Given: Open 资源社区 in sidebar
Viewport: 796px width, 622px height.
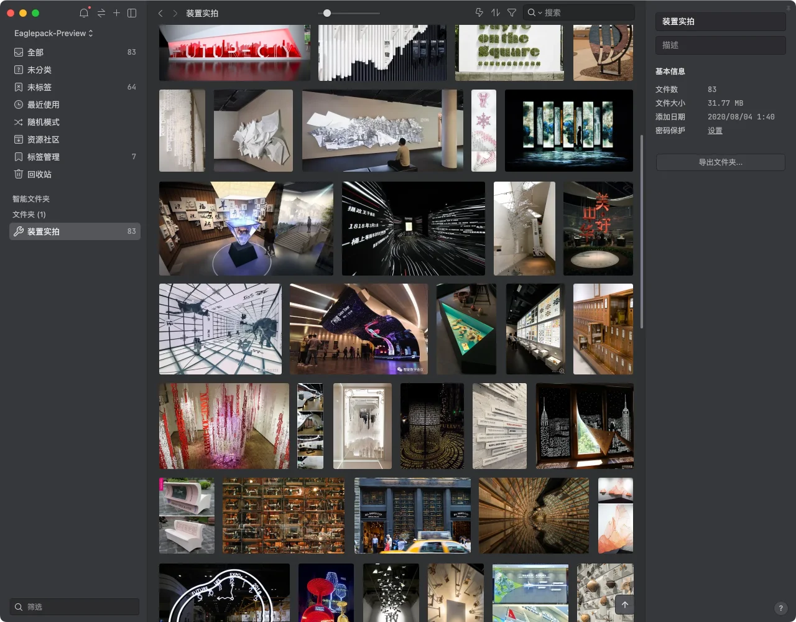Looking at the screenshot, I should coord(75,139).
